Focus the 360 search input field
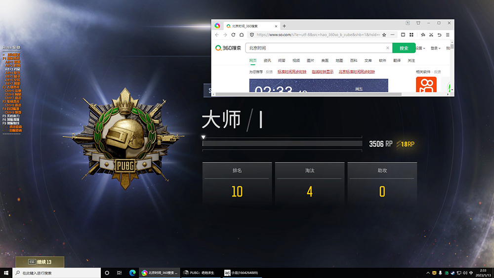 pyautogui.click(x=316, y=48)
